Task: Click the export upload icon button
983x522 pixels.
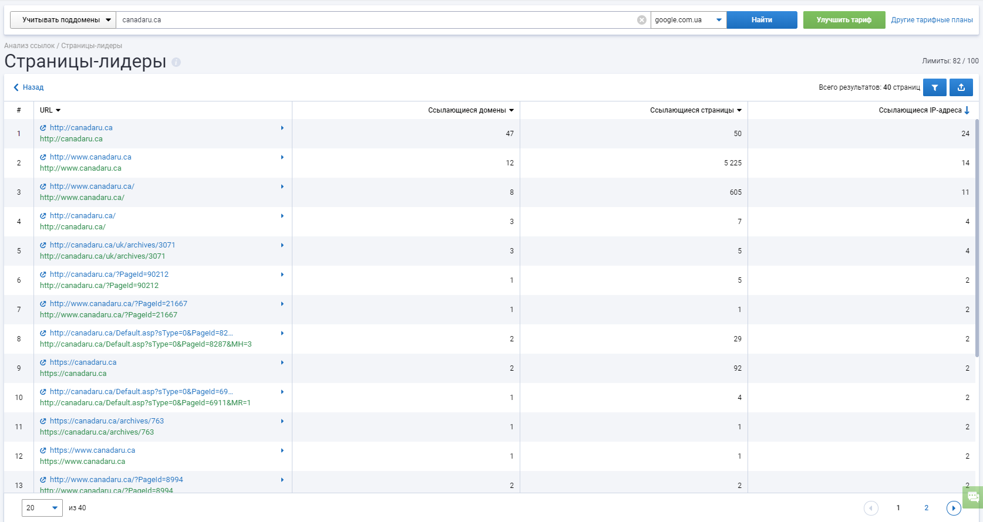Action: point(961,87)
